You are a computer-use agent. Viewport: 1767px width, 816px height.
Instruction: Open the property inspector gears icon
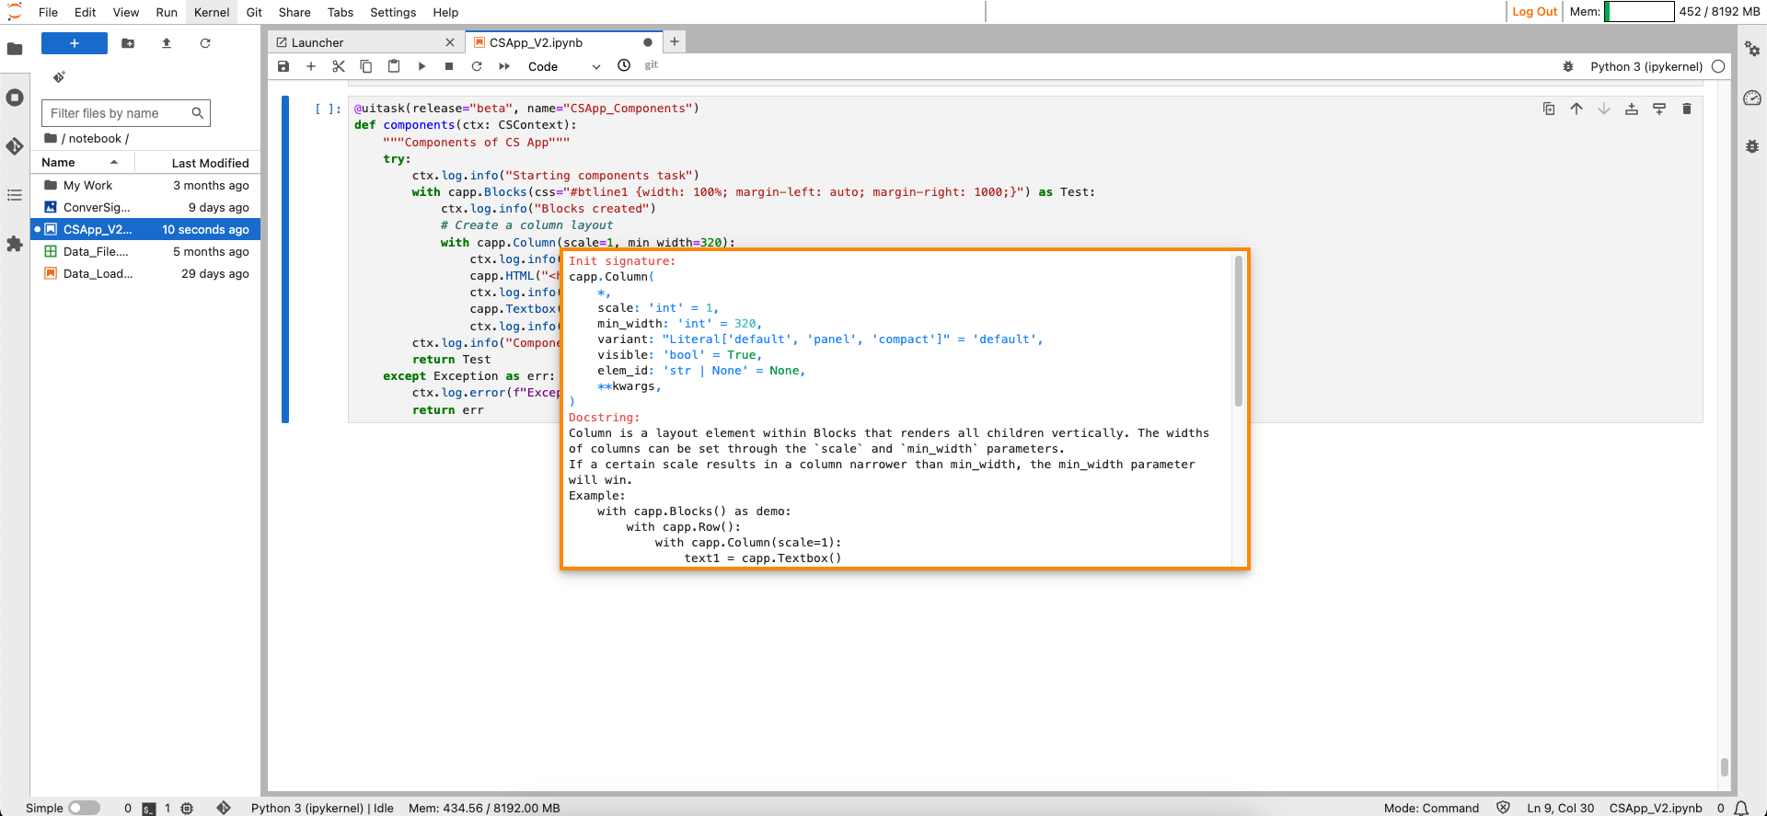pyautogui.click(x=1752, y=49)
